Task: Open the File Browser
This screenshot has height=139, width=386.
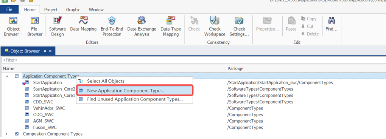Action: click(x=35, y=26)
